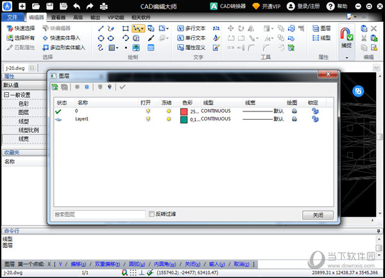
Task: Select the hatch fill tool
Action: pyautogui.click(x=112, y=48)
